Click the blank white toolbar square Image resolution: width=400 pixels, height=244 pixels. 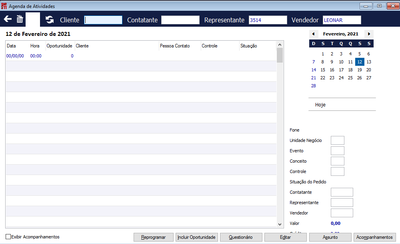click(x=33, y=20)
